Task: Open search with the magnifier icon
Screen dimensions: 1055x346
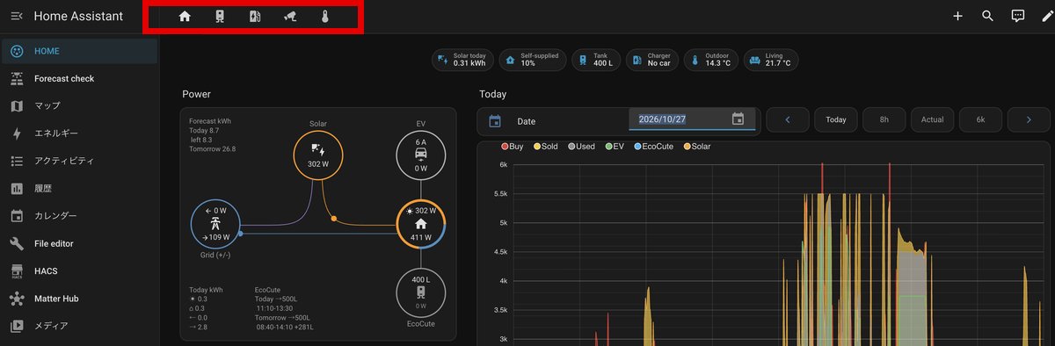Action: click(x=988, y=16)
